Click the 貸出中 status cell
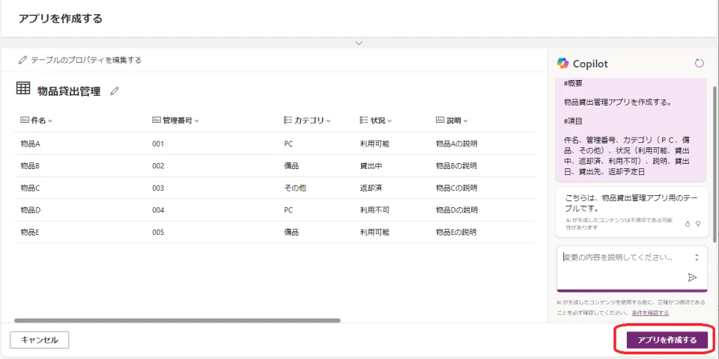719x359 pixels. point(371,166)
